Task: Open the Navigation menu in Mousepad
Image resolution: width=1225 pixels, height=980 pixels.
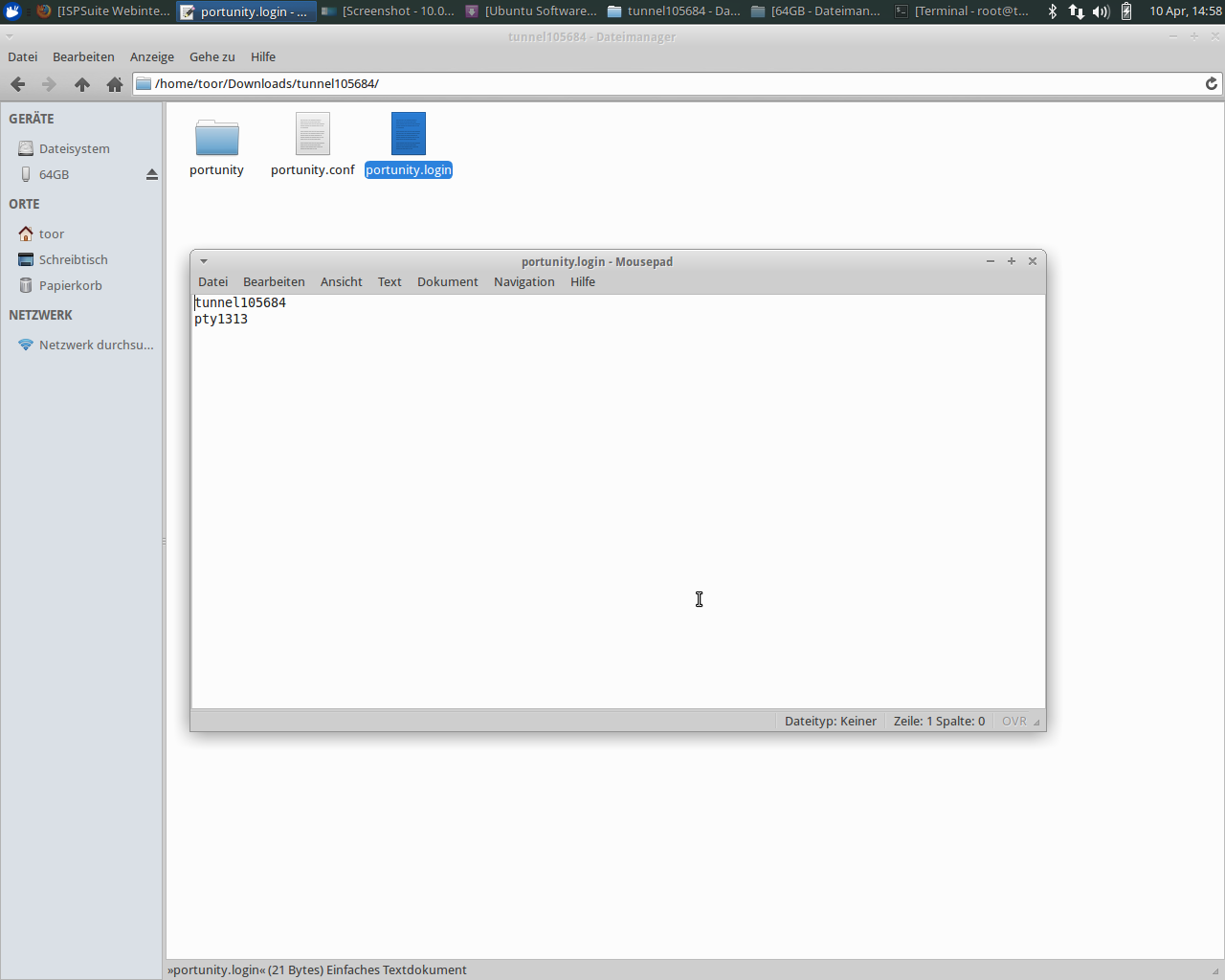Action: click(523, 282)
